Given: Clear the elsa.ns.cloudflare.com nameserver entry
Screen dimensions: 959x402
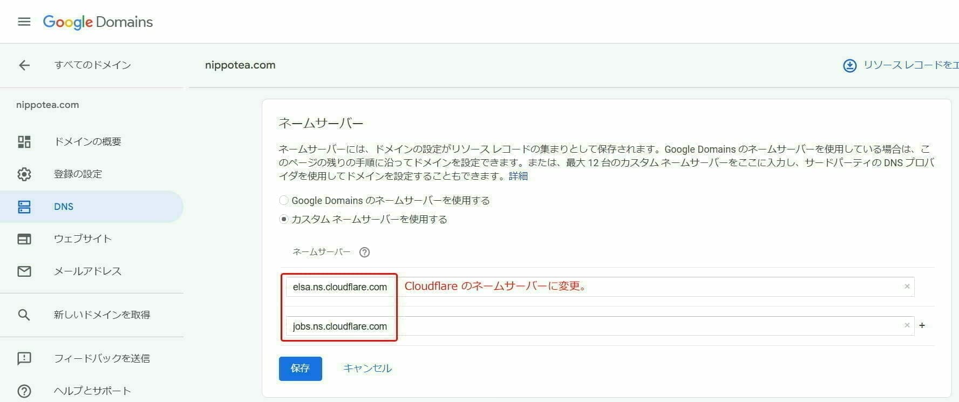Looking at the screenshot, I should pyautogui.click(x=907, y=287).
